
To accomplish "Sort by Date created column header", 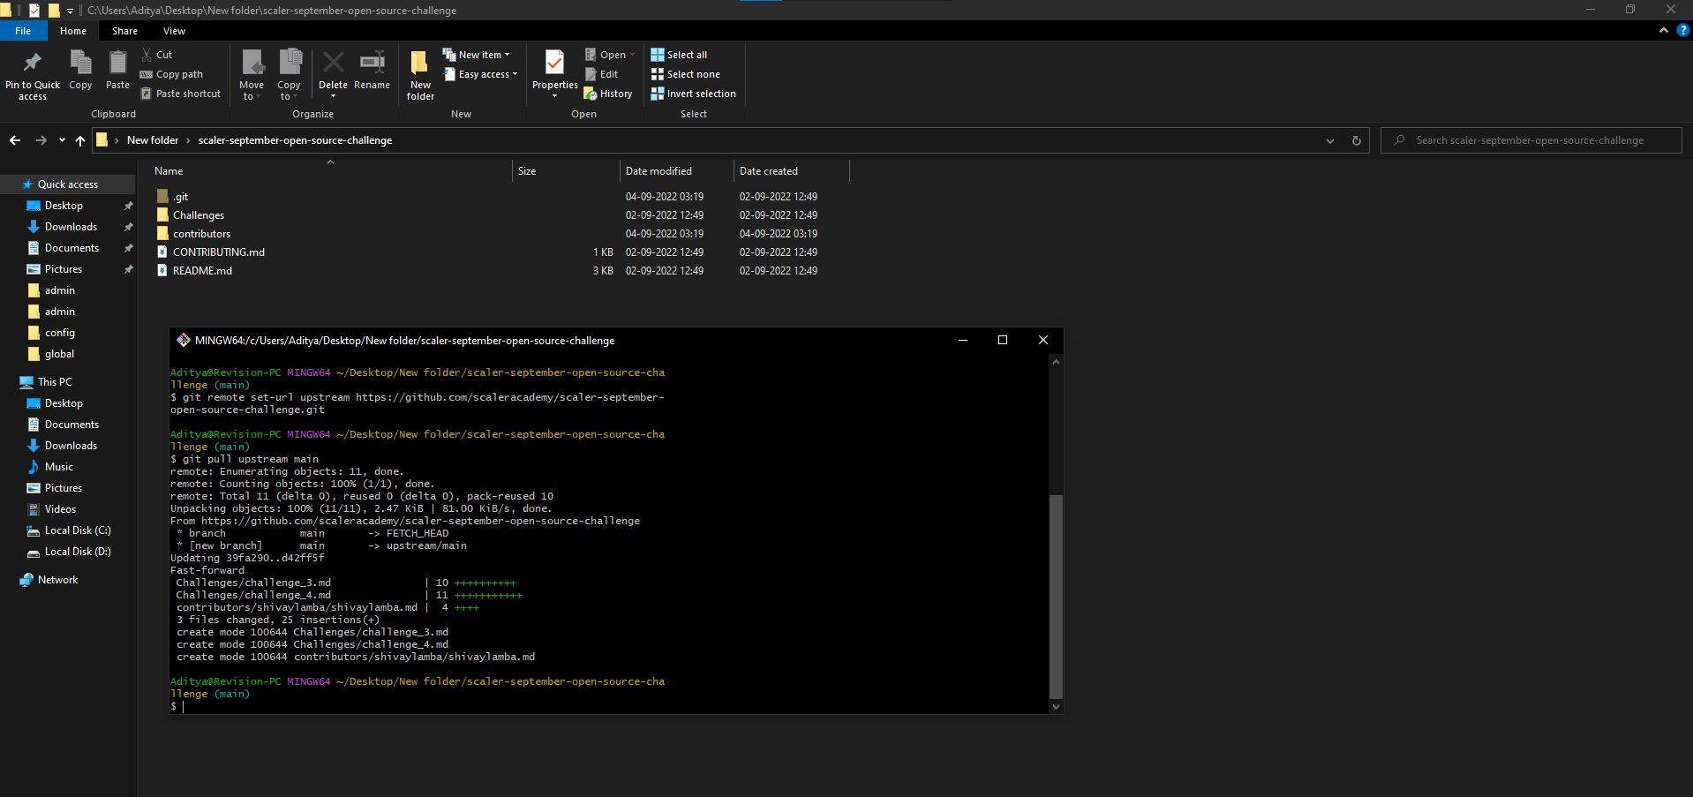I will (791, 171).
